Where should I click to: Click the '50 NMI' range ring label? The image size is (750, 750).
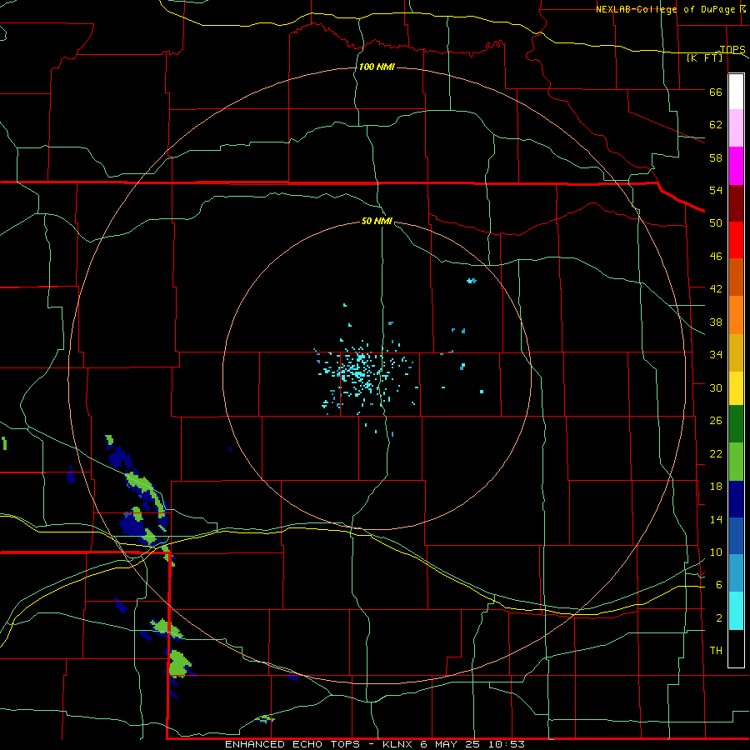tap(377, 221)
